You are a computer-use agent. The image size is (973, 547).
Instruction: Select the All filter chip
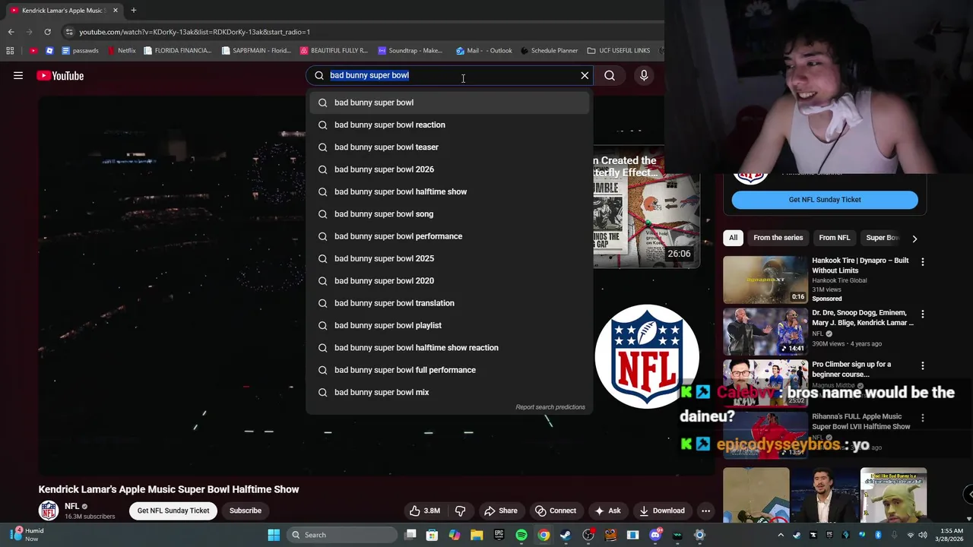pyautogui.click(x=733, y=238)
